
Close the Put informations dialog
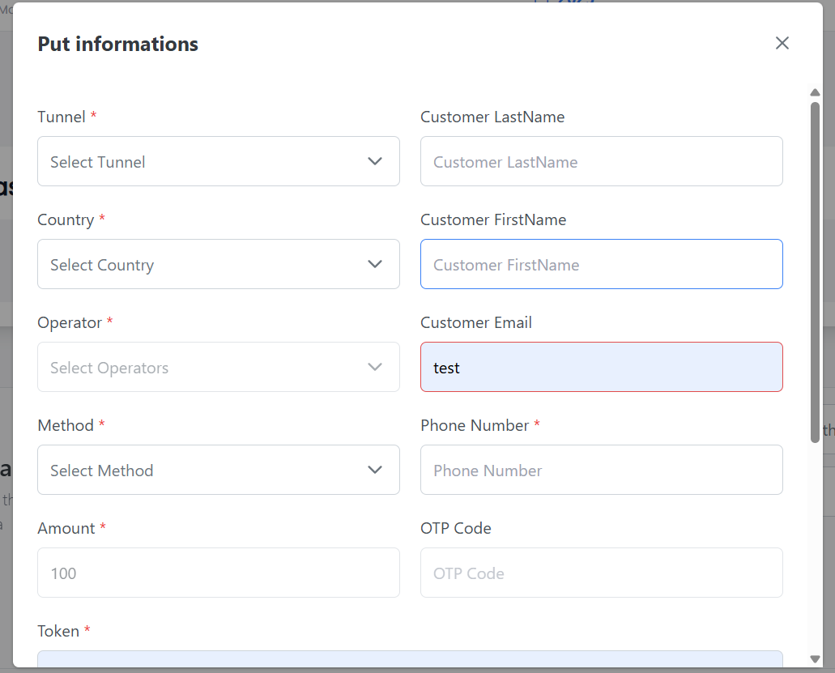[782, 43]
